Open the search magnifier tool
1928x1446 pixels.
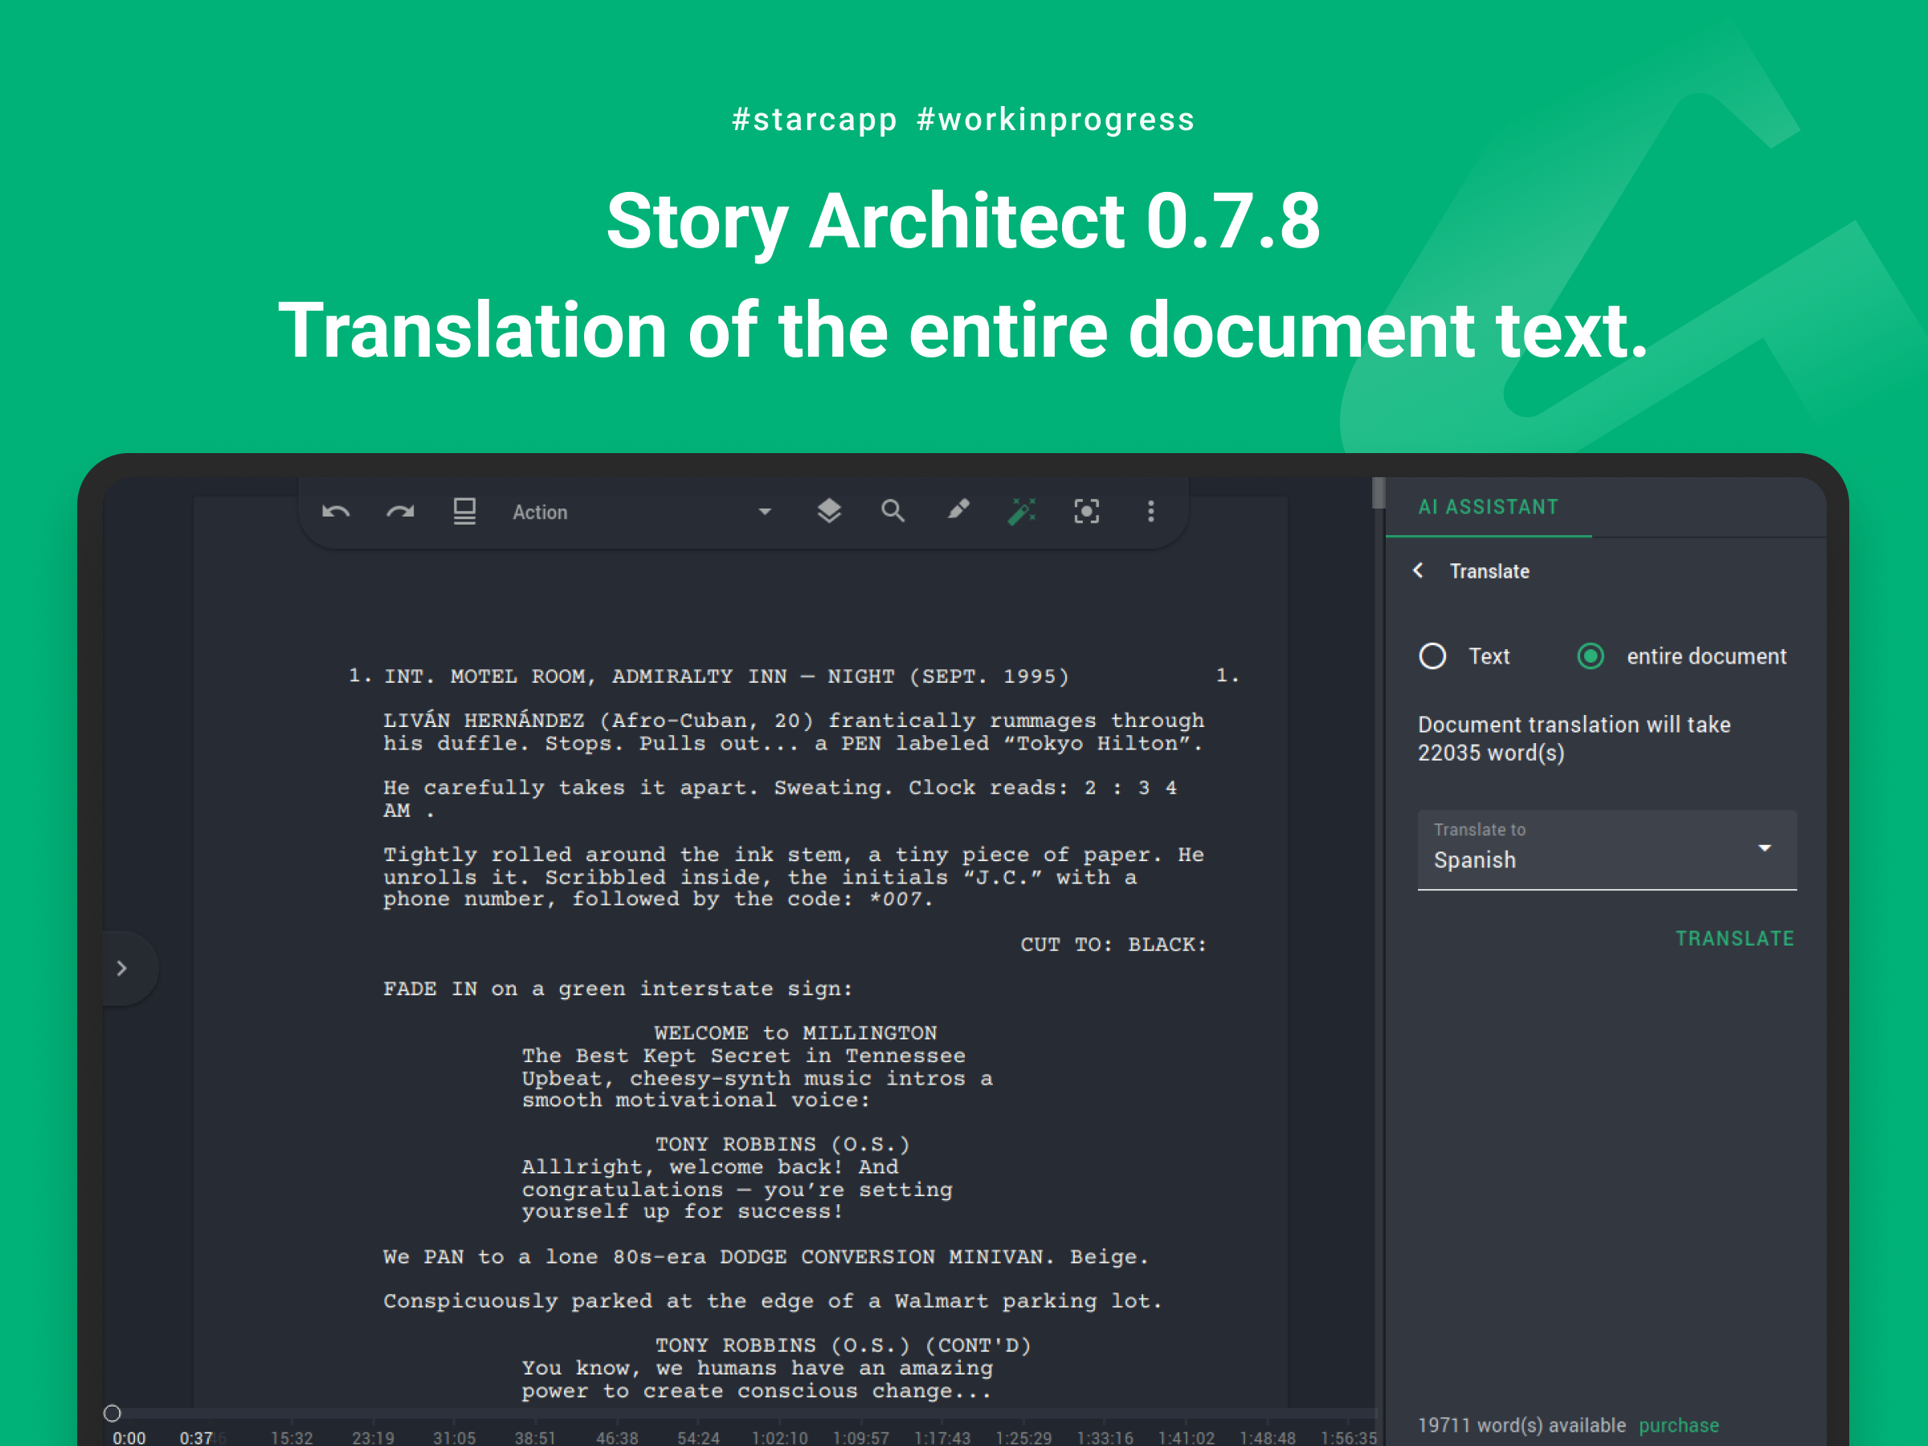pyautogui.click(x=893, y=512)
